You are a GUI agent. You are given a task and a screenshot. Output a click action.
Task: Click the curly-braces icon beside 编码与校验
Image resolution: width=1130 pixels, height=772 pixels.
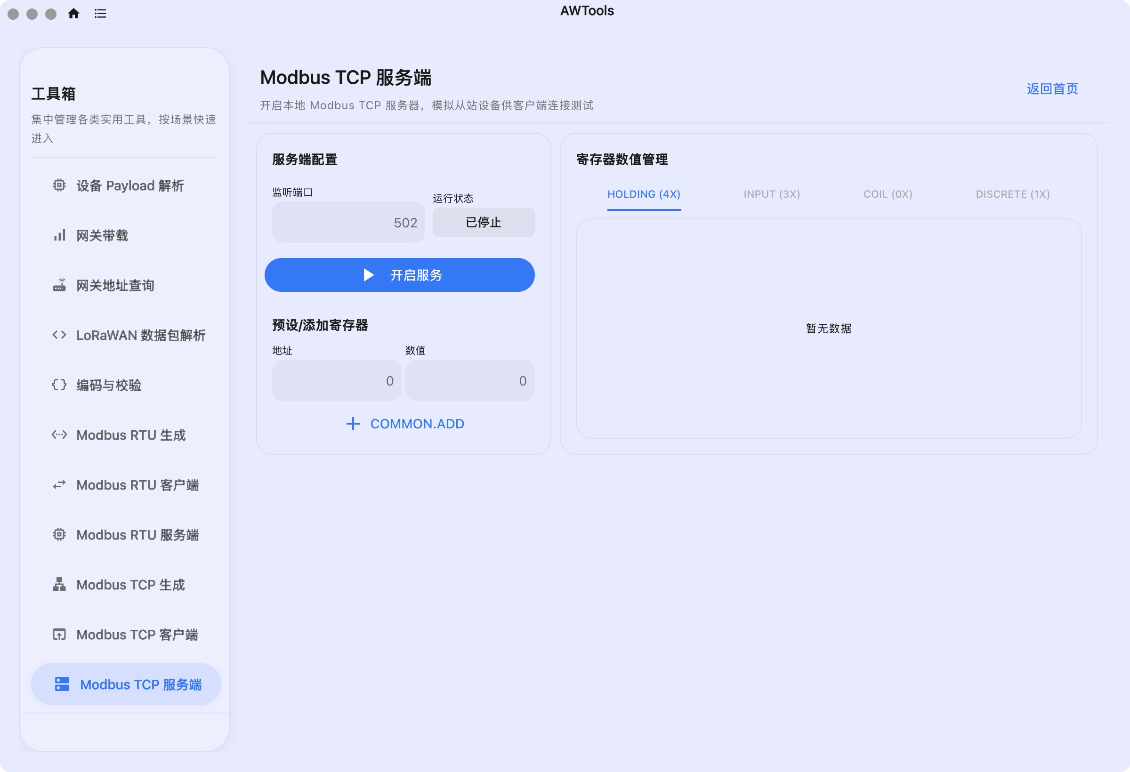pyautogui.click(x=59, y=385)
